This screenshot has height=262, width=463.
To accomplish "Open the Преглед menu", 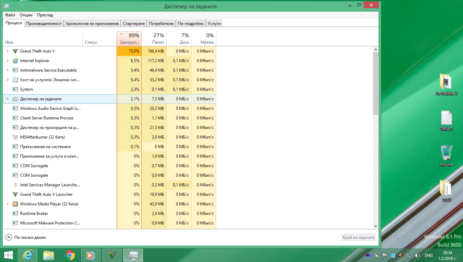I will [x=45, y=15].
